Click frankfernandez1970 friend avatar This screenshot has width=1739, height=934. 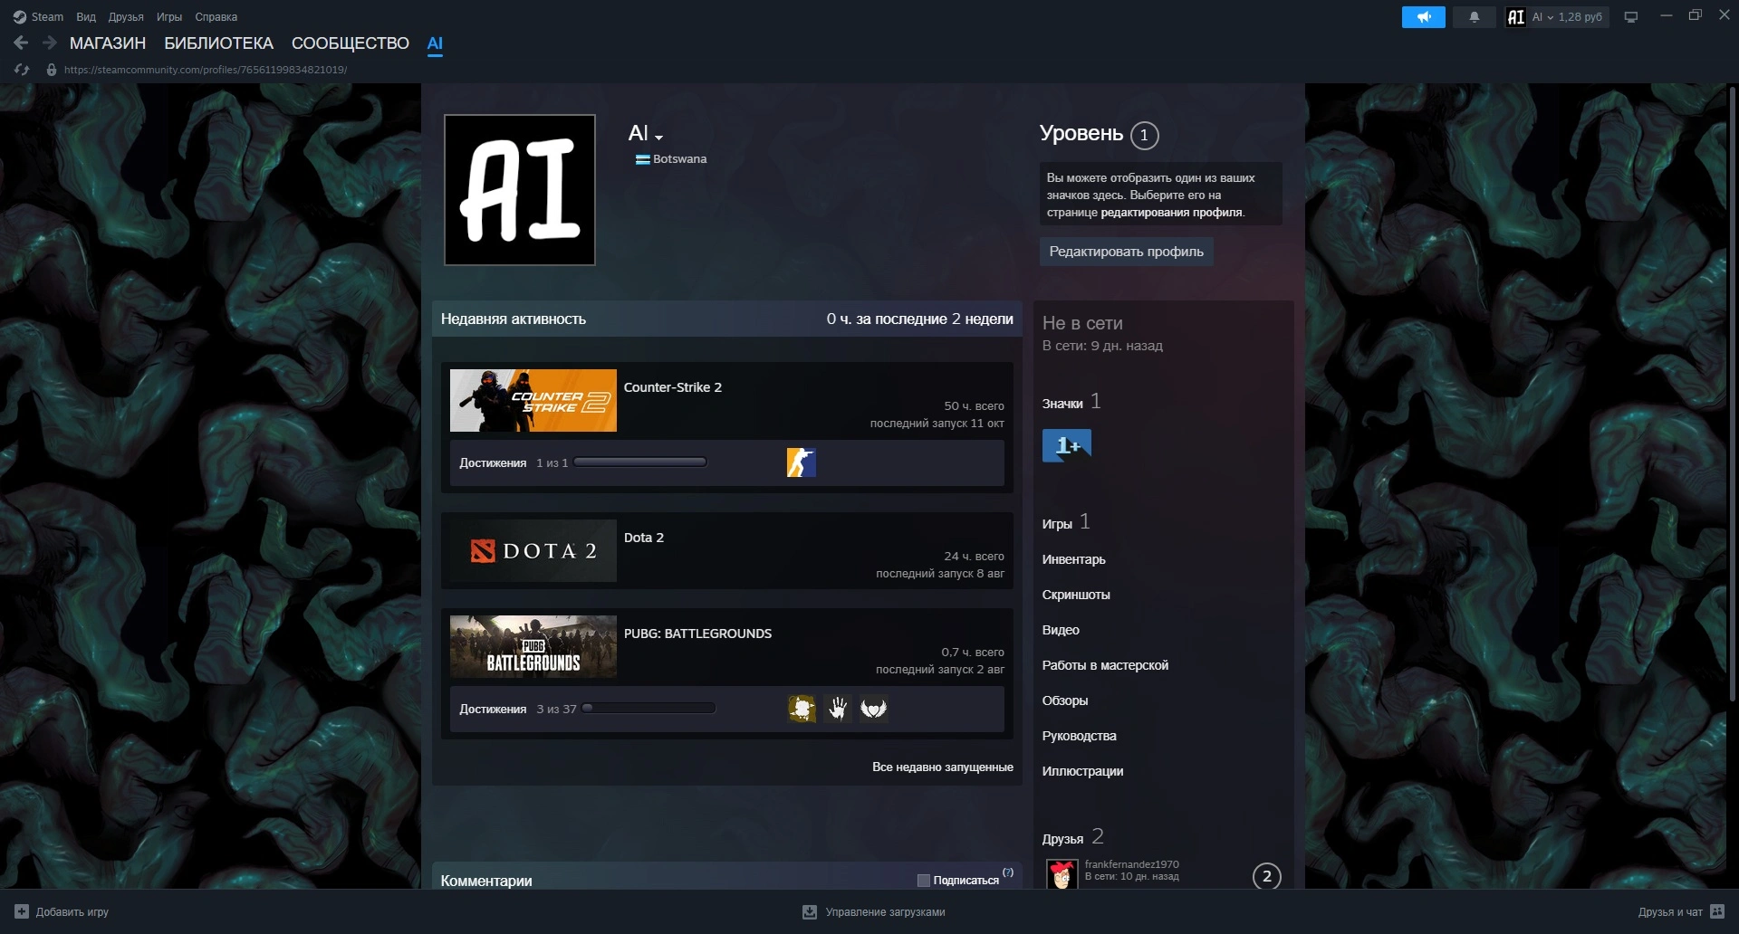1062,874
